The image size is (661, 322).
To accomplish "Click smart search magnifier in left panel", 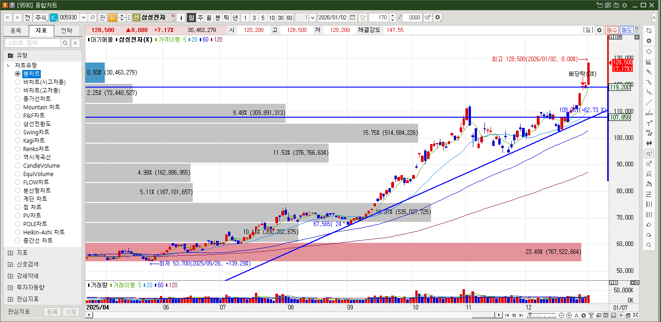I will [65, 43].
